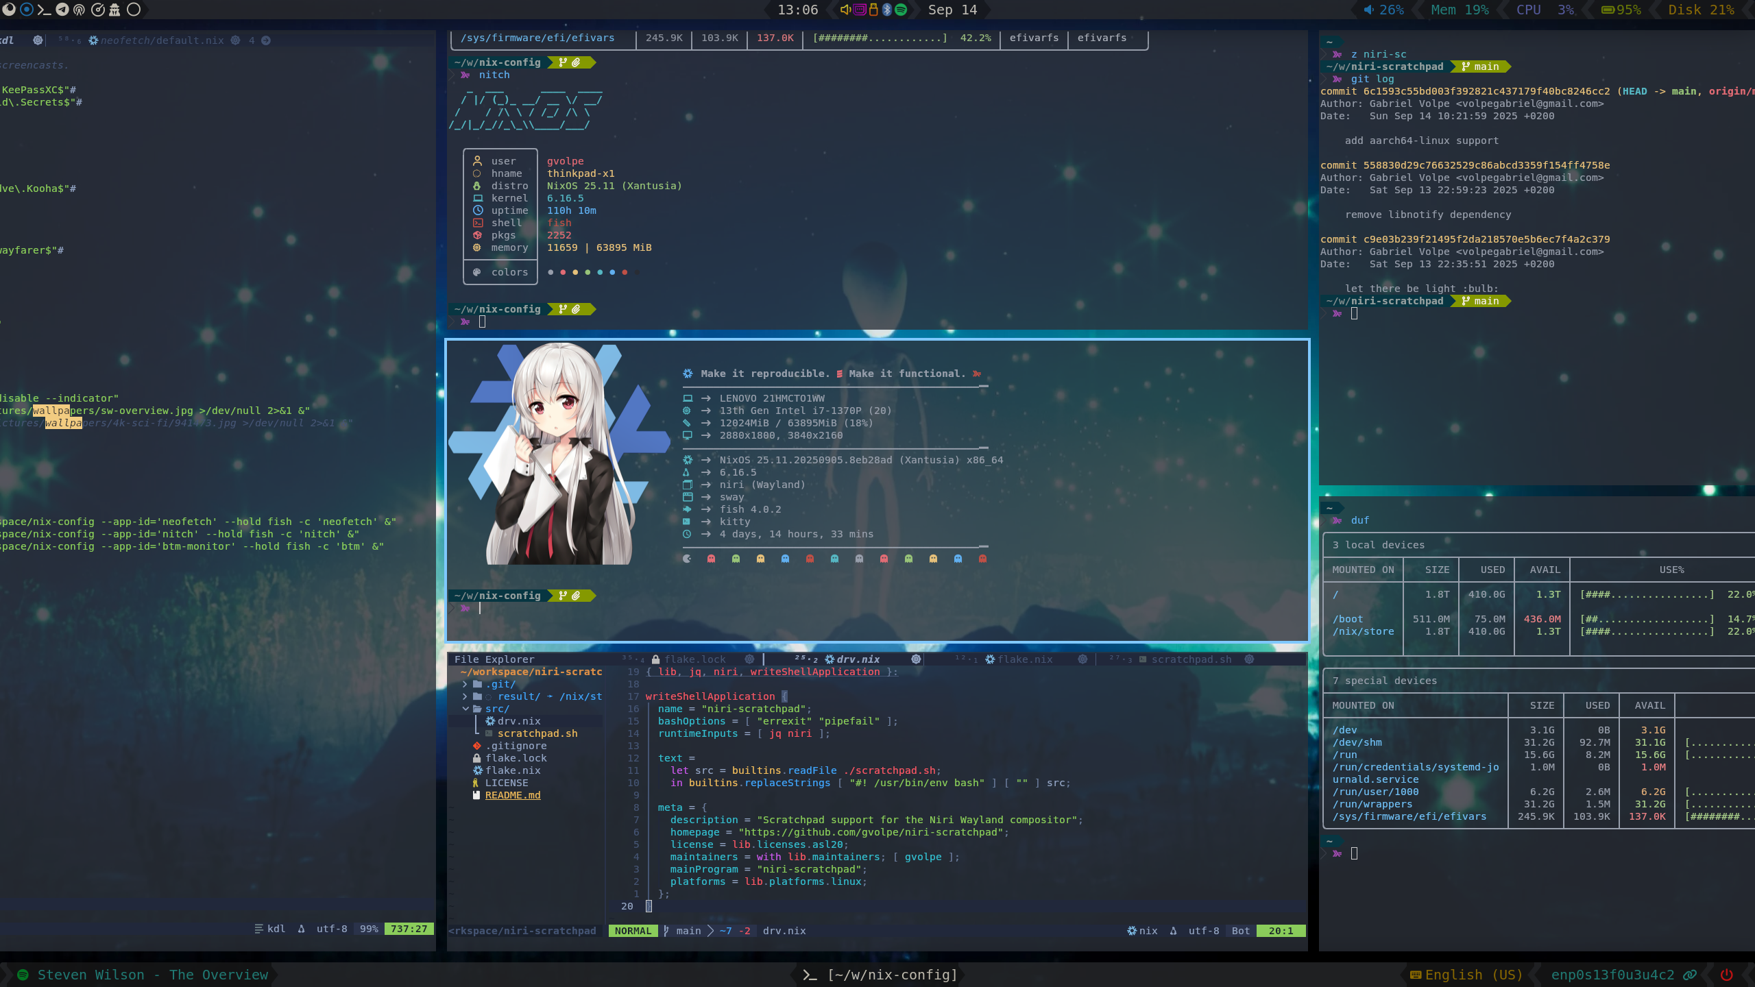Switch to the scratchpad.sh buffer tab

click(x=1191, y=659)
